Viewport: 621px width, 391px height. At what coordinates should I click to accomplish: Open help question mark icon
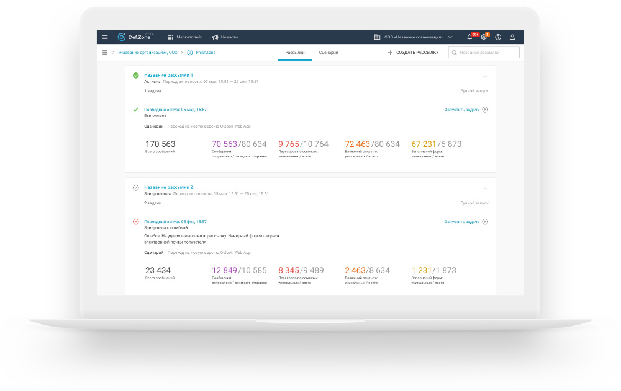[x=498, y=37]
